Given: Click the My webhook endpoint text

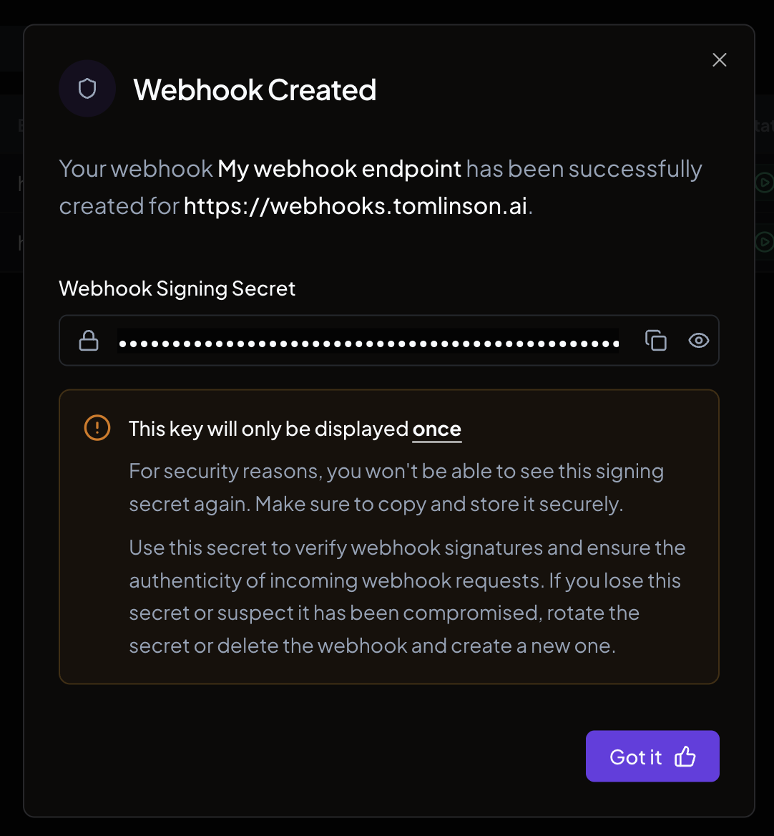Looking at the screenshot, I should click(337, 168).
